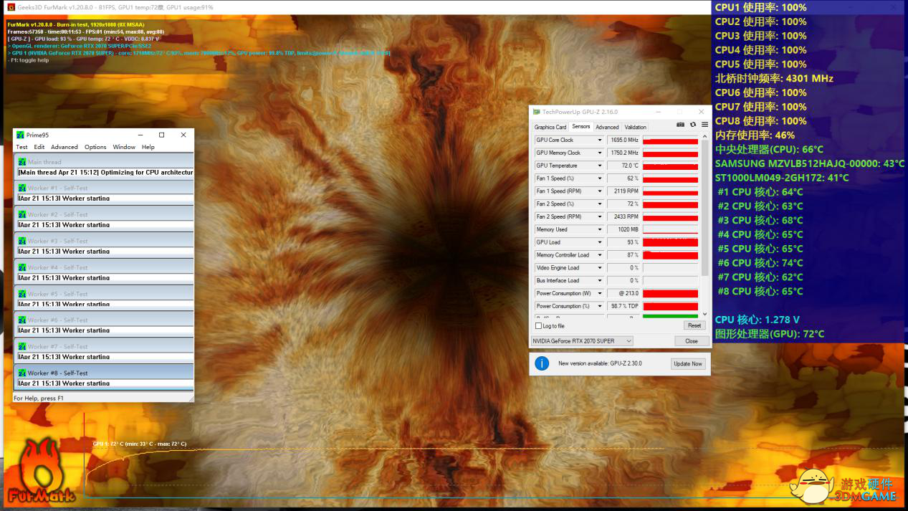
Task: Open the Test menu in Prime95
Action: click(22, 147)
